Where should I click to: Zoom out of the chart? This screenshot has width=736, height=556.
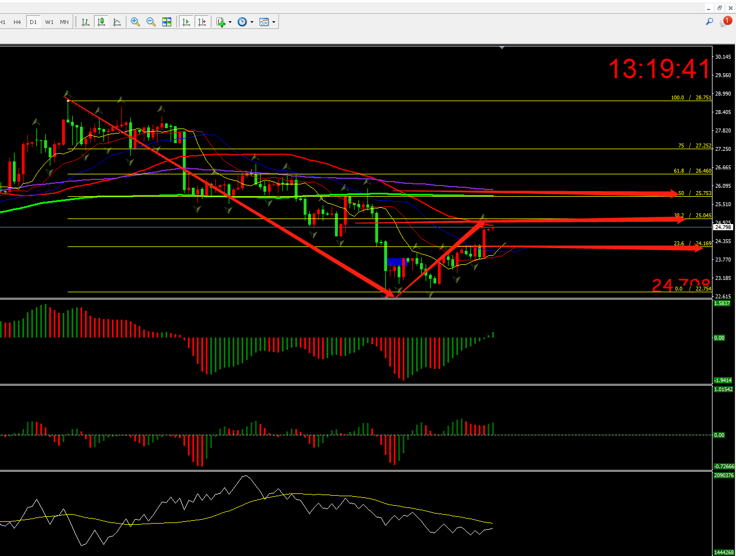(151, 22)
